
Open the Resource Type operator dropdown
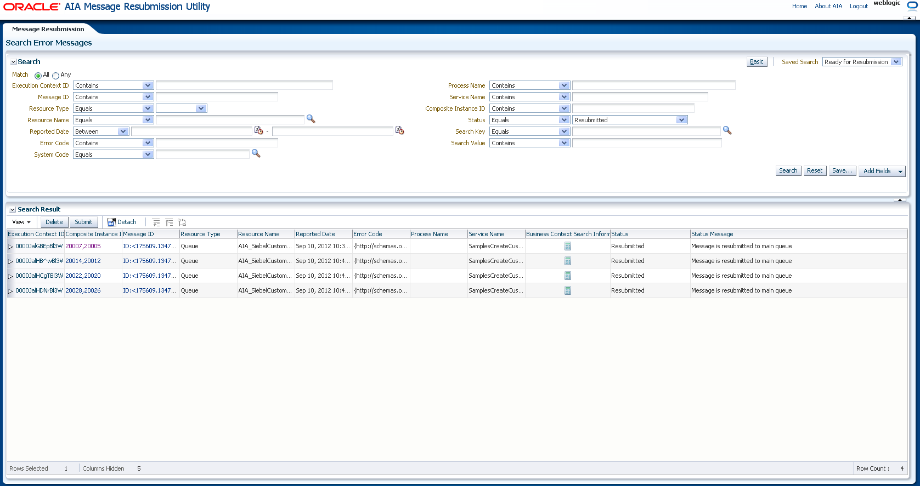[113, 108]
